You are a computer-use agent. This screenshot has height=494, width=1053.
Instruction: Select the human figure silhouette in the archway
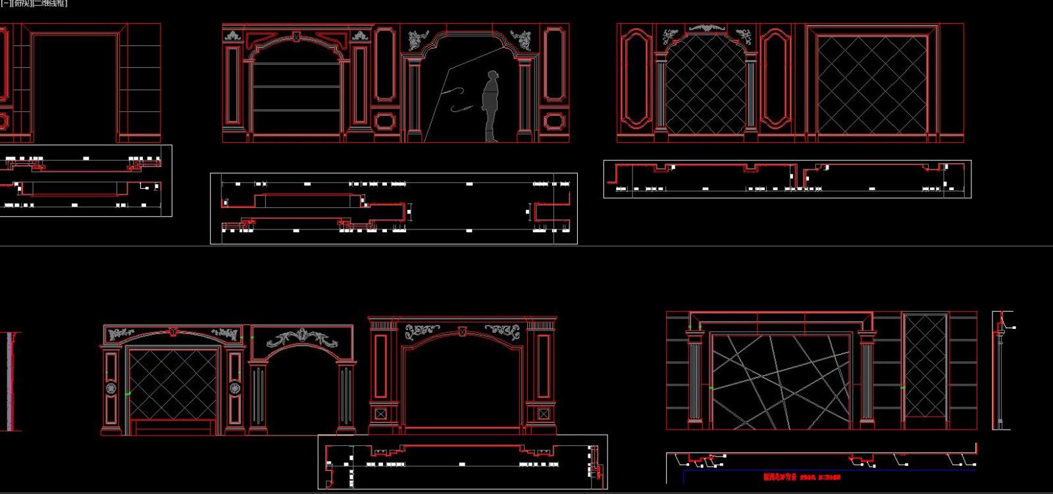coord(491,106)
